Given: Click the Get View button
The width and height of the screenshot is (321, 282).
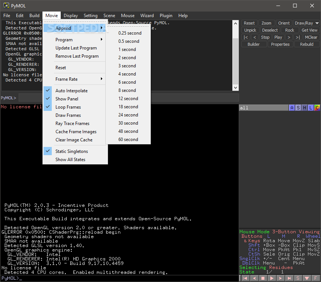Looking at the screenshot, I should tap(309, 30).
